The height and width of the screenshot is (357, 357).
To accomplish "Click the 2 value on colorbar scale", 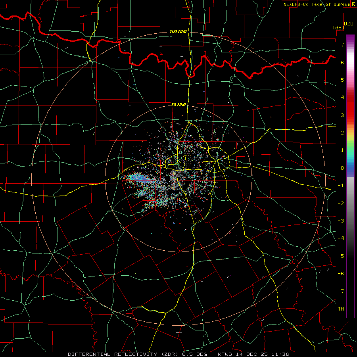I will point(342,133).
